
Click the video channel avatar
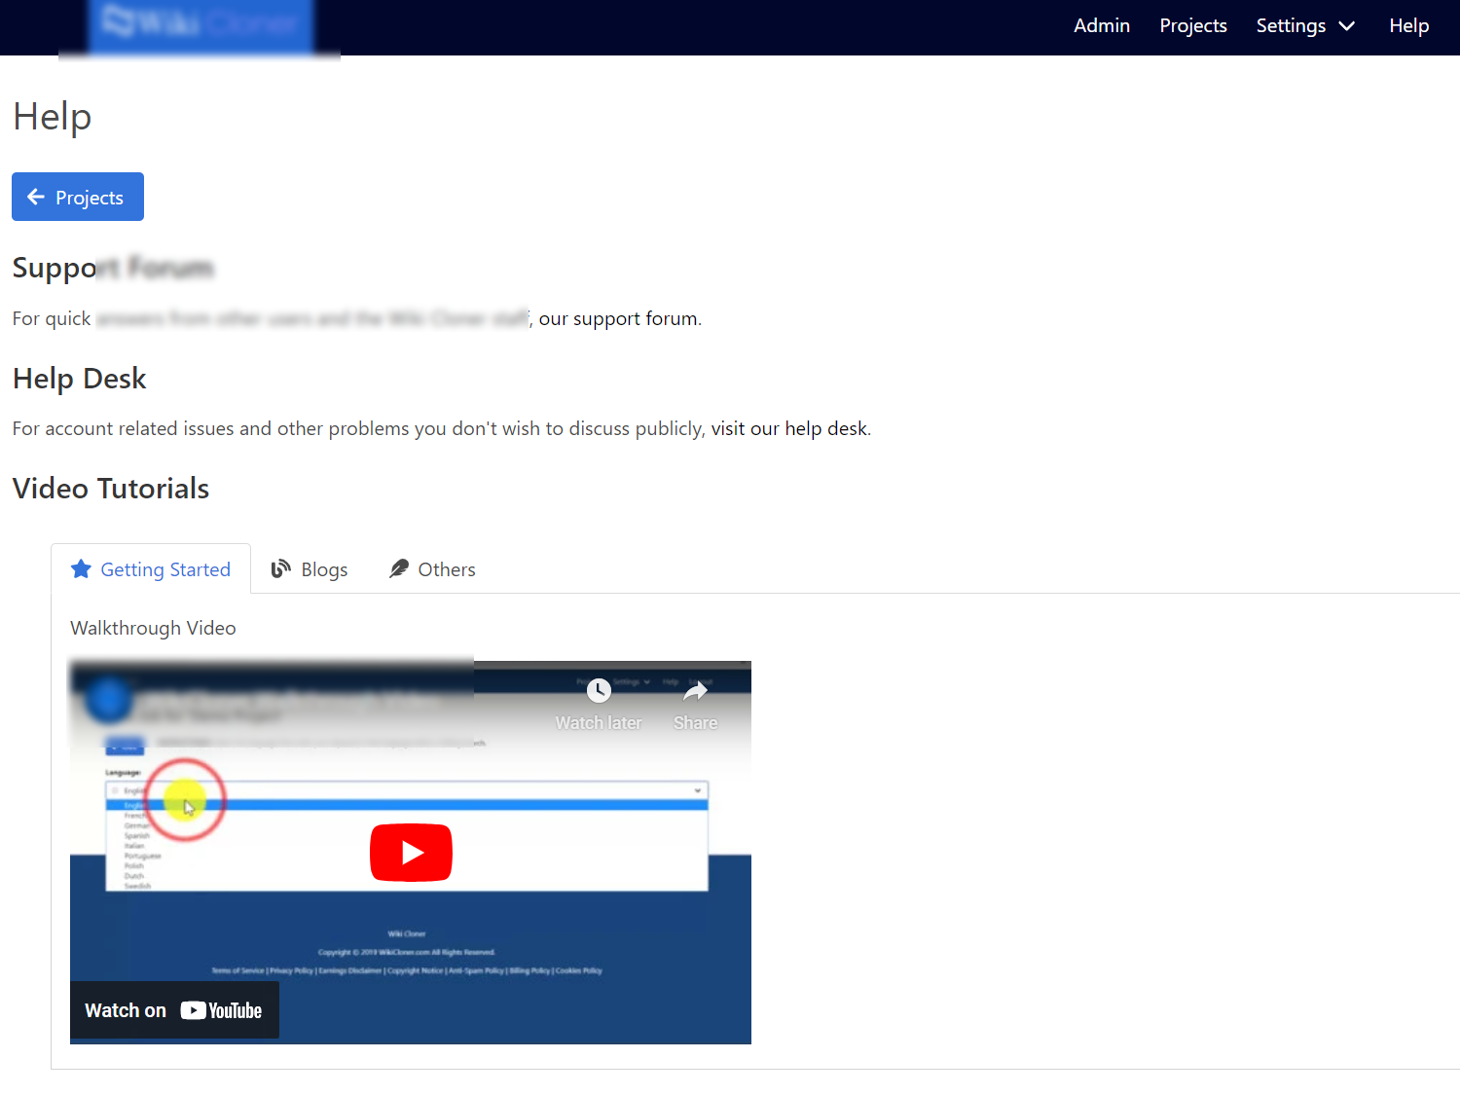click(x=109, y=700)
